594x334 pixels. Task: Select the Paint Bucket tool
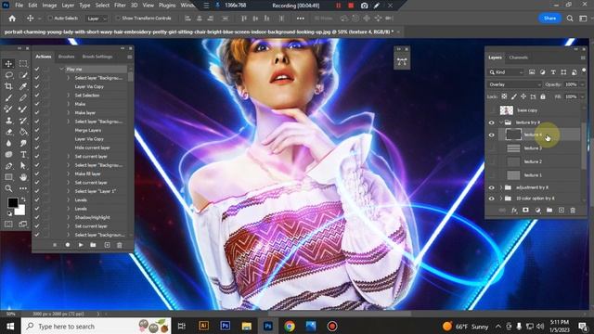pos(23,132)
